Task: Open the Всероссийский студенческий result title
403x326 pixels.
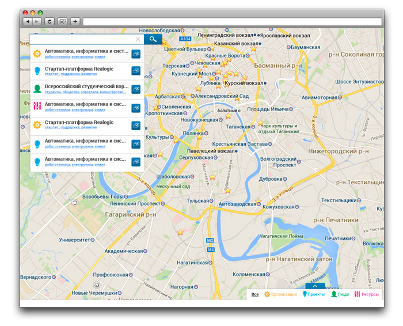Action: point(86,86)
